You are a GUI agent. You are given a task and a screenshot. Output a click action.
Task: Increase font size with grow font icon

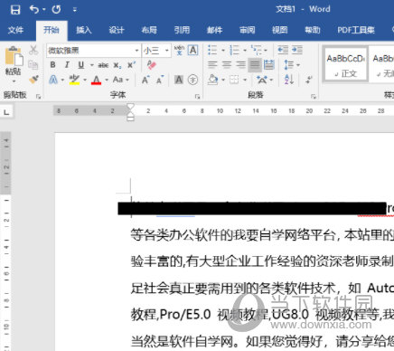click(x=145, y=80)
